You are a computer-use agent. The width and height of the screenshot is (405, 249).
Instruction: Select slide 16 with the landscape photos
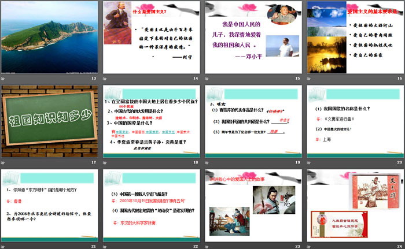click(x=356, y=37)
